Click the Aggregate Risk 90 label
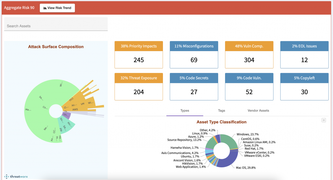 coord(19,8)
